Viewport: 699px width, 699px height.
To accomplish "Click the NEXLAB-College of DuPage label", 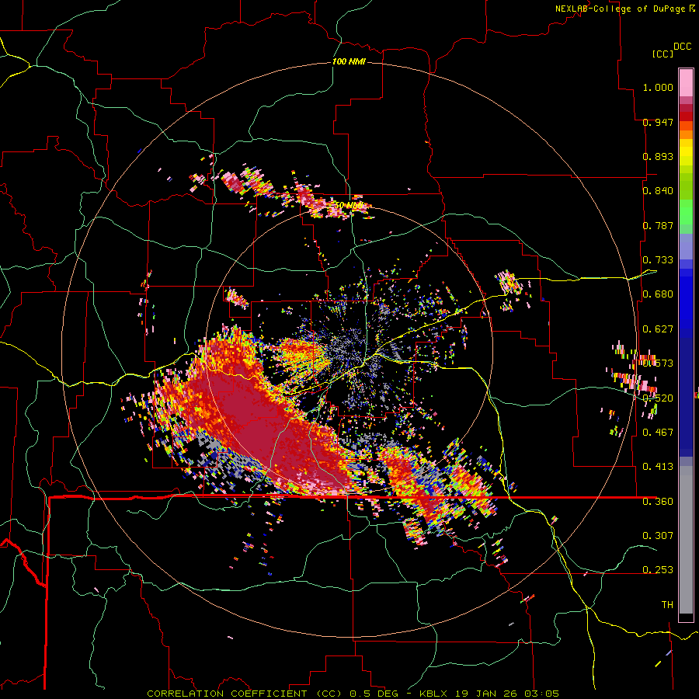I will click(621, 9).
